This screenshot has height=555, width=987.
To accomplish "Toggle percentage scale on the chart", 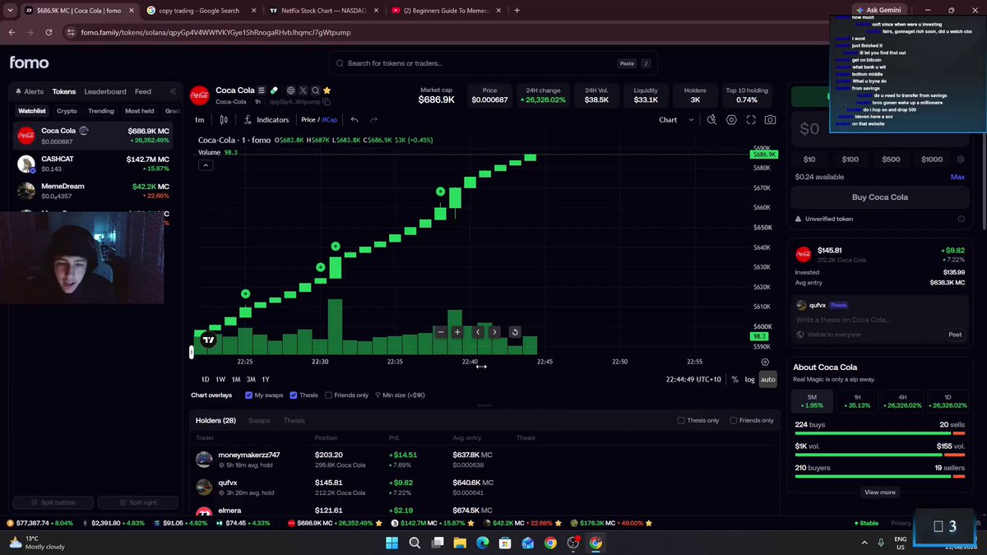I will click(x=734, y=379).
